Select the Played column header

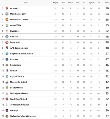[56, 3]
